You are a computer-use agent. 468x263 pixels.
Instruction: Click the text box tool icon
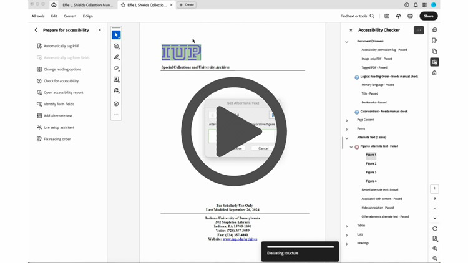116,80
